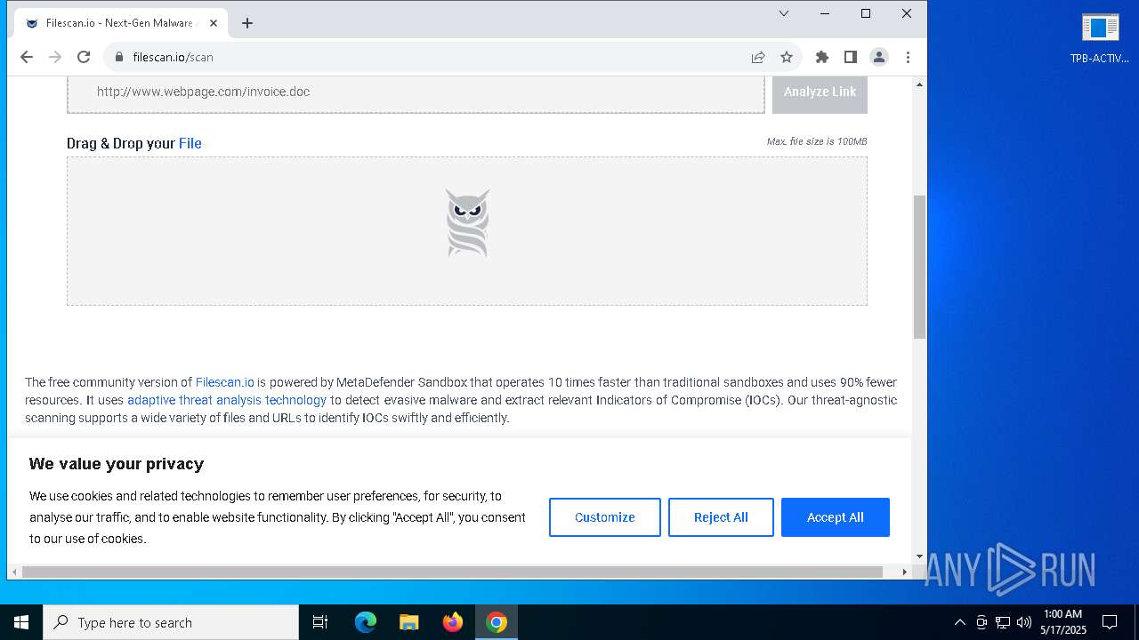Click Reject All cookies button

[x=721, y=517]
